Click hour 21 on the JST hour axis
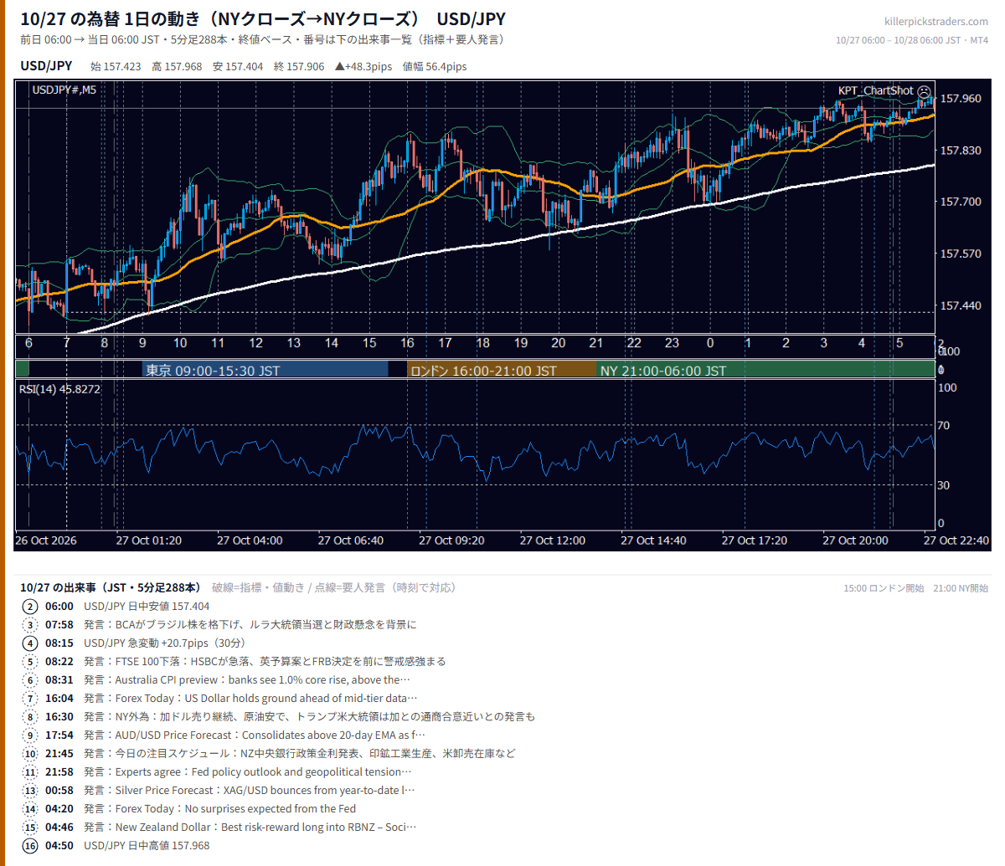 [x=596, y=343]
